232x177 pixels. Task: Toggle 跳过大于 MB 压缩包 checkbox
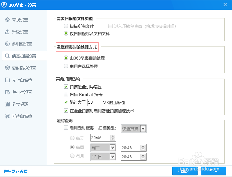click(66, 102)
